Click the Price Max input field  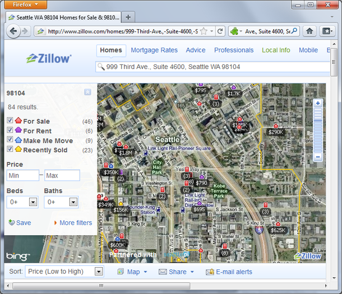(x=62, y=175)
